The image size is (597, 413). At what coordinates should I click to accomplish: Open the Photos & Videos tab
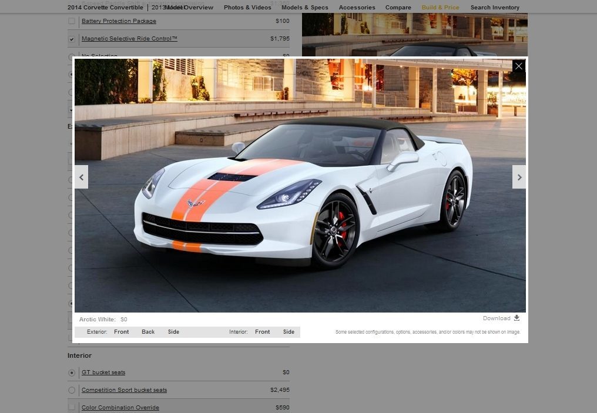coord(247,7)
